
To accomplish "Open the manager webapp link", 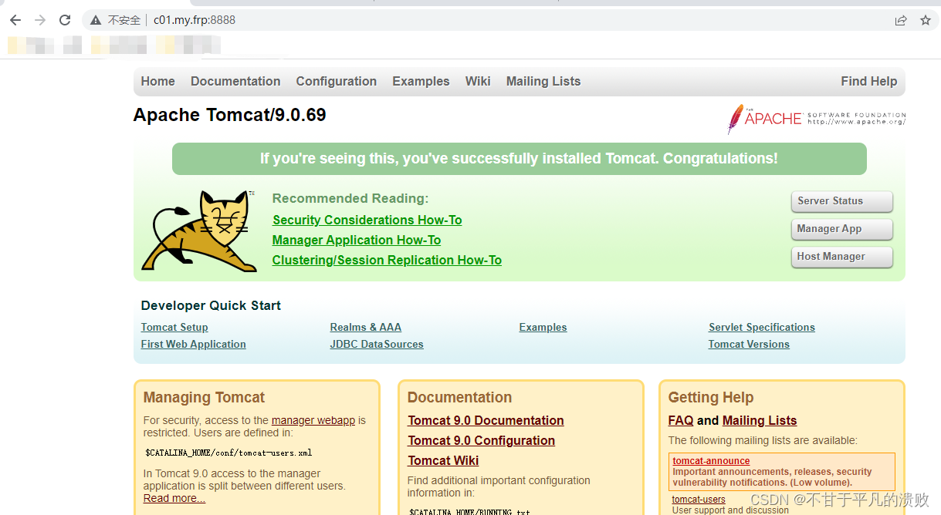I will pos(313,420).
